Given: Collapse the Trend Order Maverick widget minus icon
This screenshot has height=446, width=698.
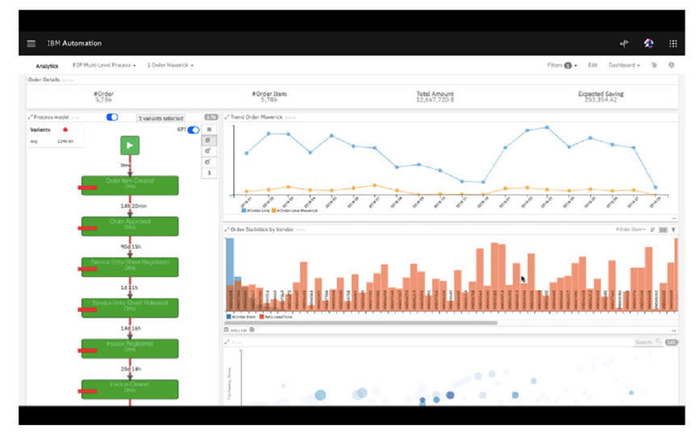Looking at the screenshot, I should [x=674, y=219].
